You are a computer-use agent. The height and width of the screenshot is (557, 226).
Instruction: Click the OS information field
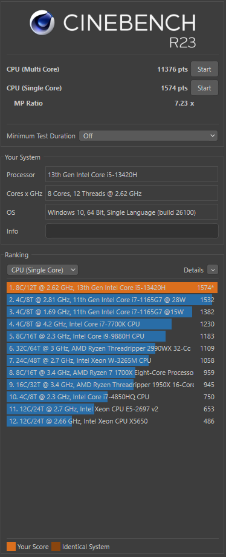[132, 212]
